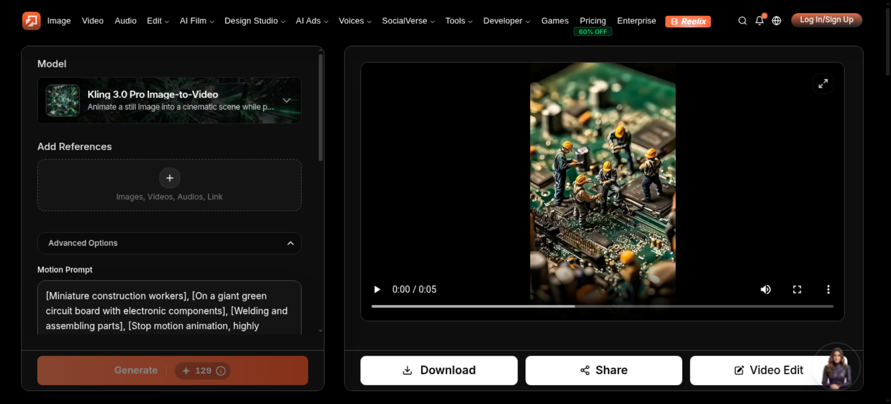Open the Pricing page
The image size is (891, 404).
pyautogui.click(x=593, y=21)
